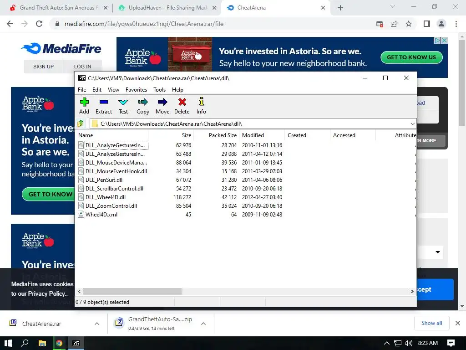Select DLL_ScrollbarControl.dll row
This screenshot has height=350, width=466.
point(114,188)
